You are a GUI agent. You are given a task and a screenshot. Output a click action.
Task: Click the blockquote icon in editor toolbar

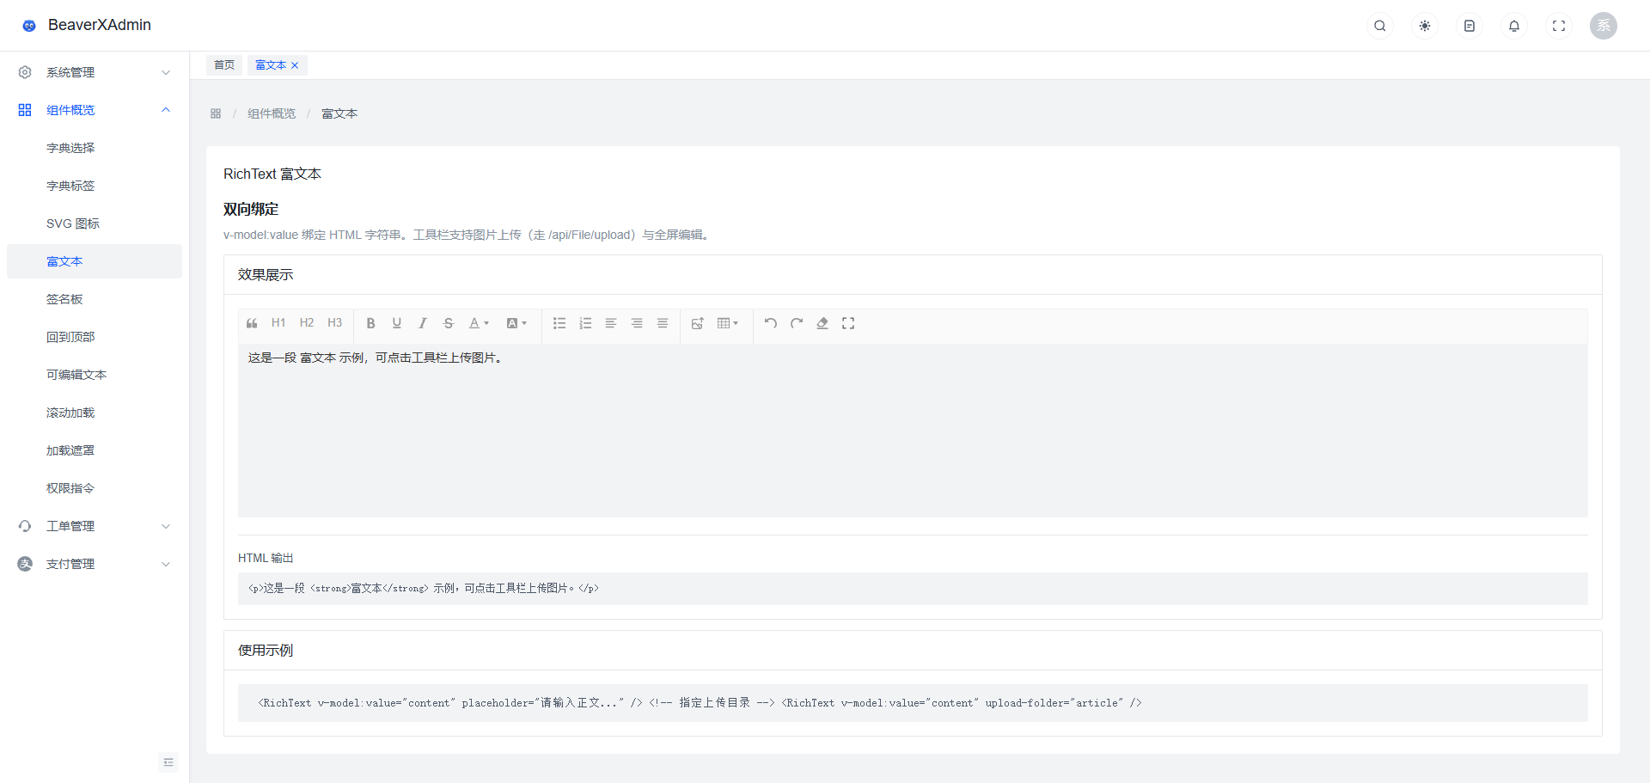252,323
